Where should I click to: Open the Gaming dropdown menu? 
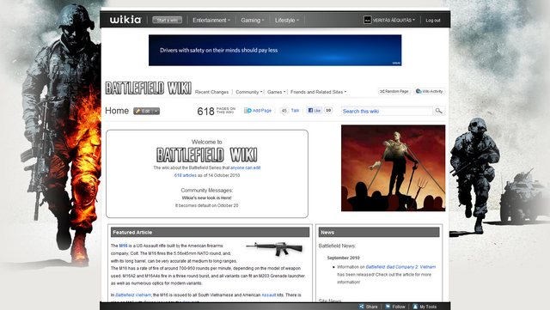point(253,20)
